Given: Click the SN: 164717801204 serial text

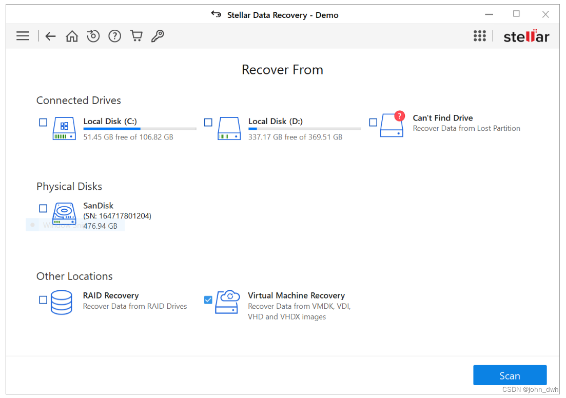Looking at the screenshot, I should pos(118,216).
